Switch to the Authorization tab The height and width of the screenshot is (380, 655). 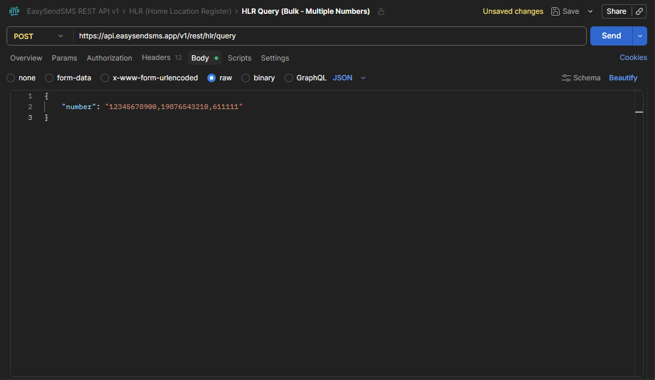[x=110, y=58]
